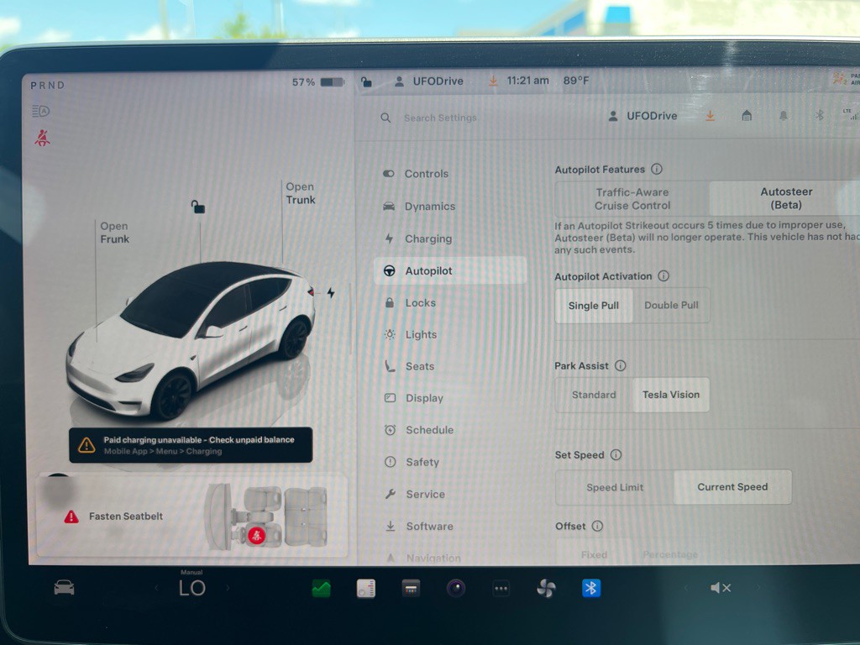This screenshot has height=645, width=860.
Task: Select Traffic-Aware Cruise Control
Action: [x=632, y=198]
